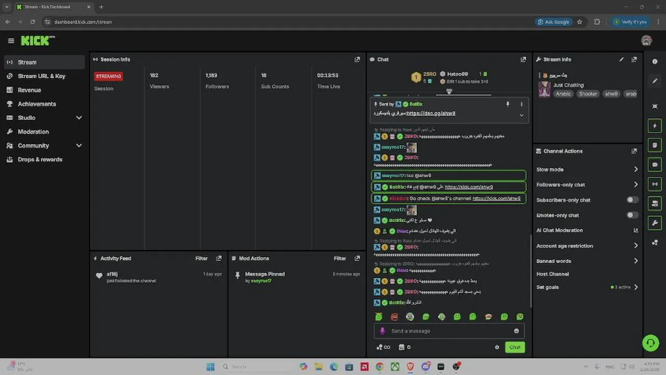Toggle Emotes-only chat switch
The height and width of the screenshot is (375, 666).
click(x=632, y=215)
